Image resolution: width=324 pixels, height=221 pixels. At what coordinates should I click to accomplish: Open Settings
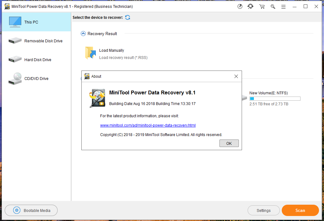264,210
